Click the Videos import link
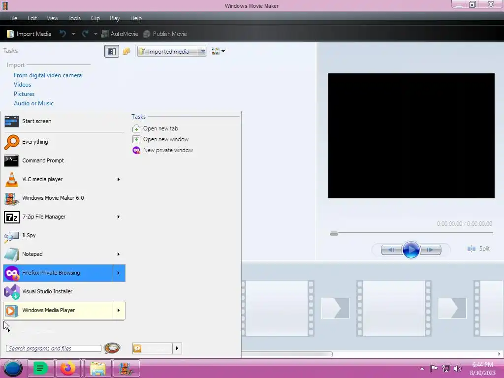Screen dimensions: 504x378 coord(22,85)
